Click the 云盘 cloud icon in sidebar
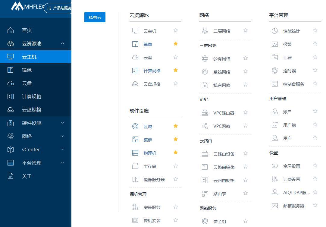 11,83
